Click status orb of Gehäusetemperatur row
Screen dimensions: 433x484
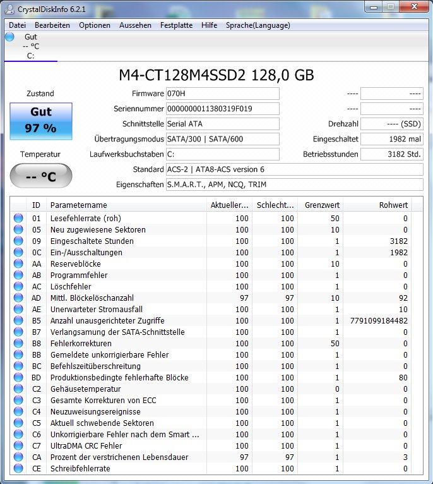(18, 389)
